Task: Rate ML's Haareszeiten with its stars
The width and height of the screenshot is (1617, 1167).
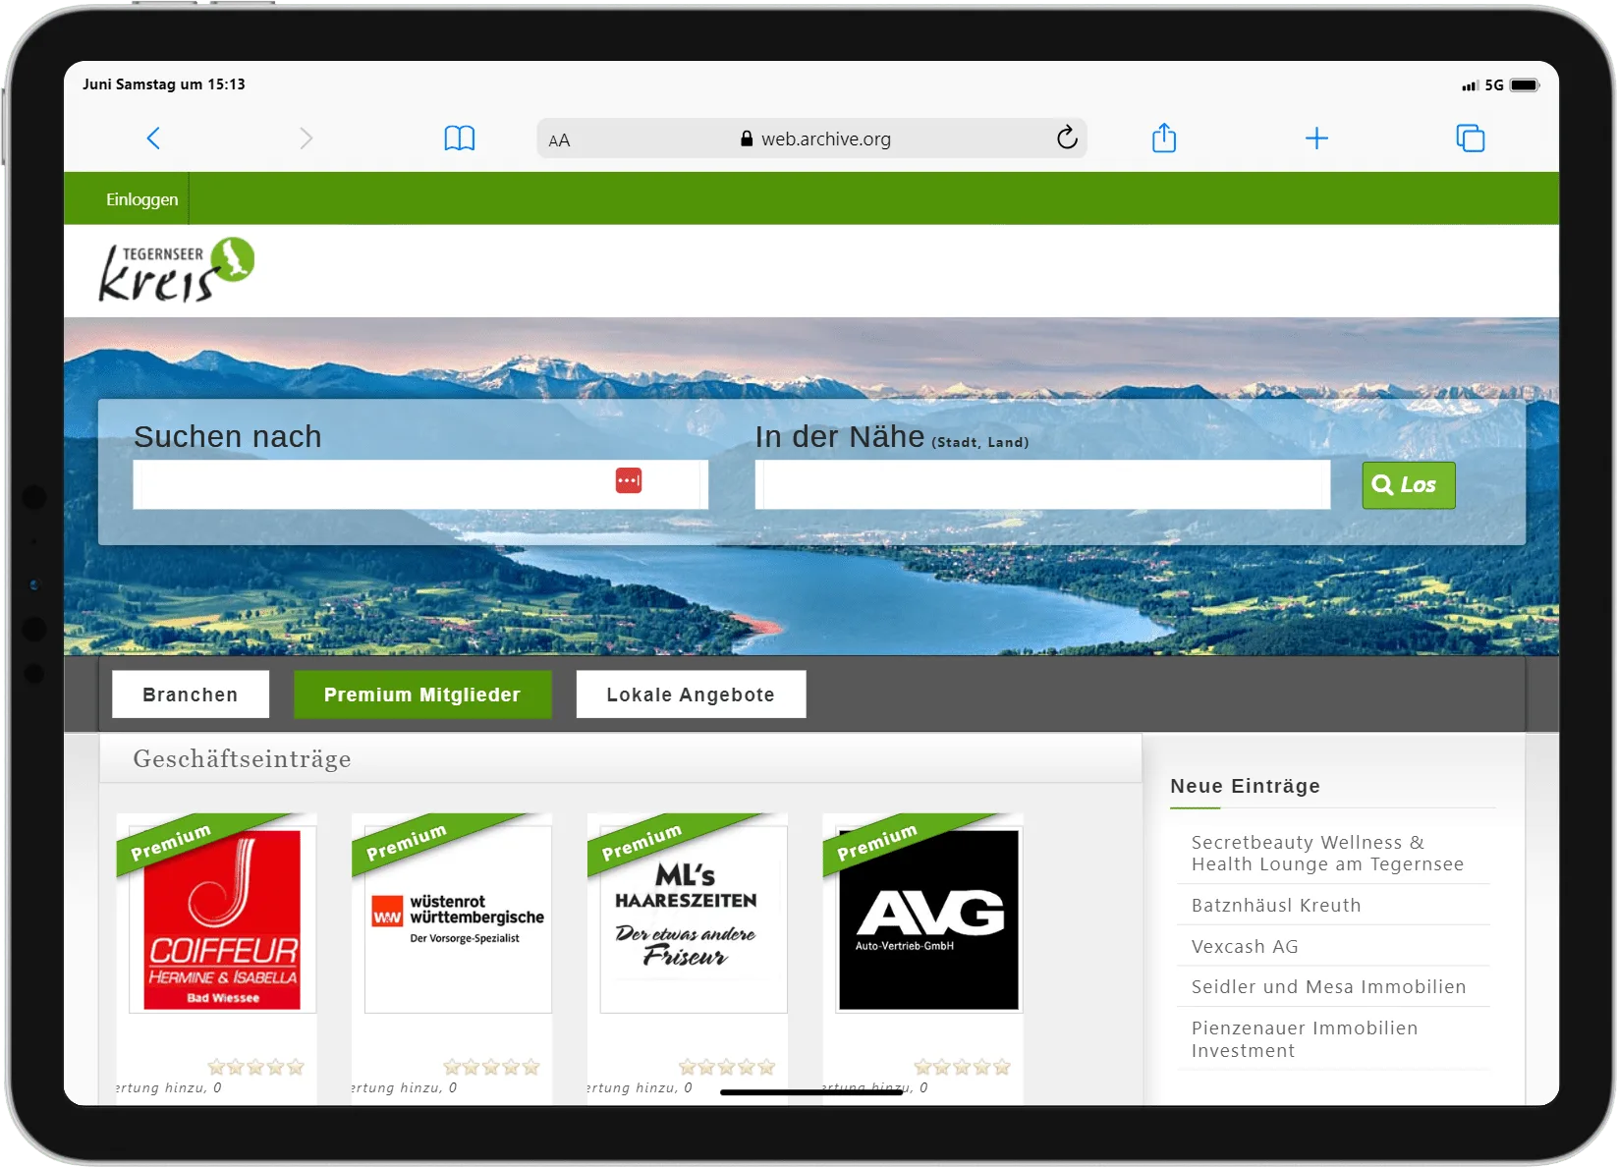Action: coord(727,1067)
